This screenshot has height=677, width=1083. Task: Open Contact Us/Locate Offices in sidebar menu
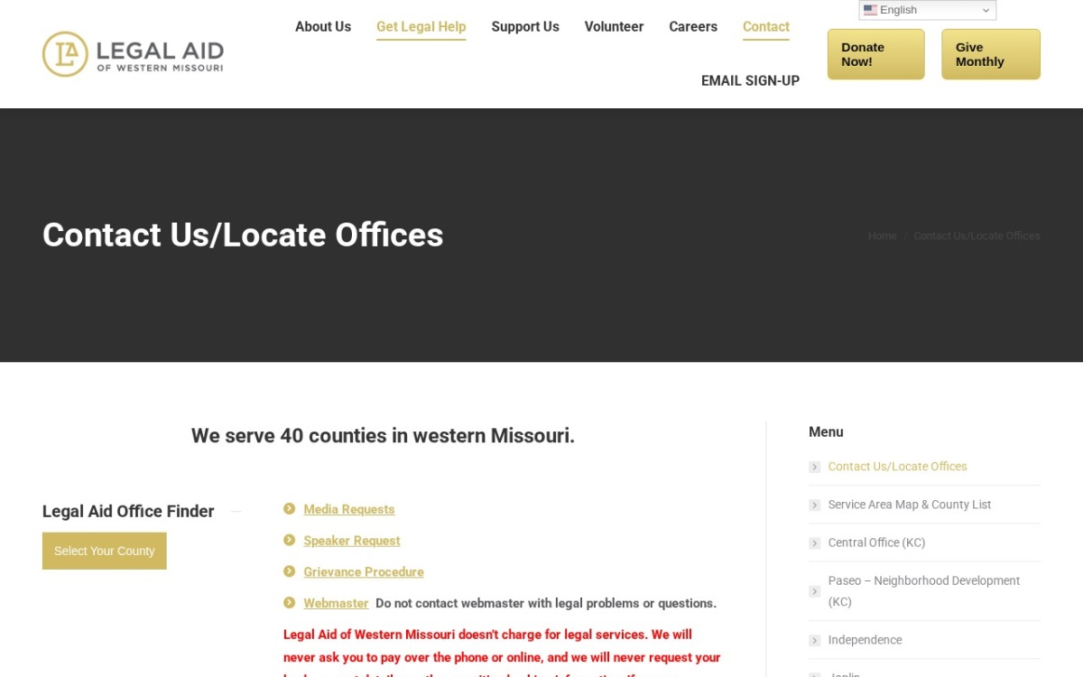(x=897, y=467)
